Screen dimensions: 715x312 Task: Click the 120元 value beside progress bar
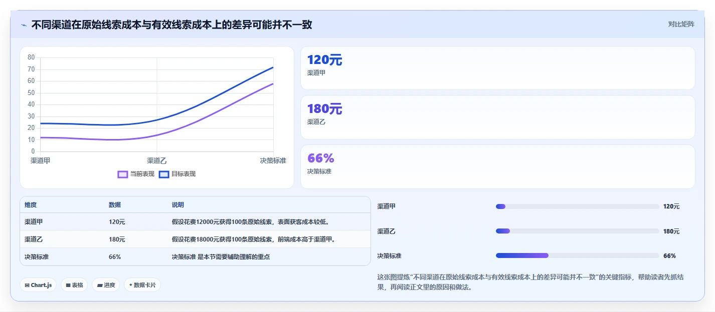[671, 206]
